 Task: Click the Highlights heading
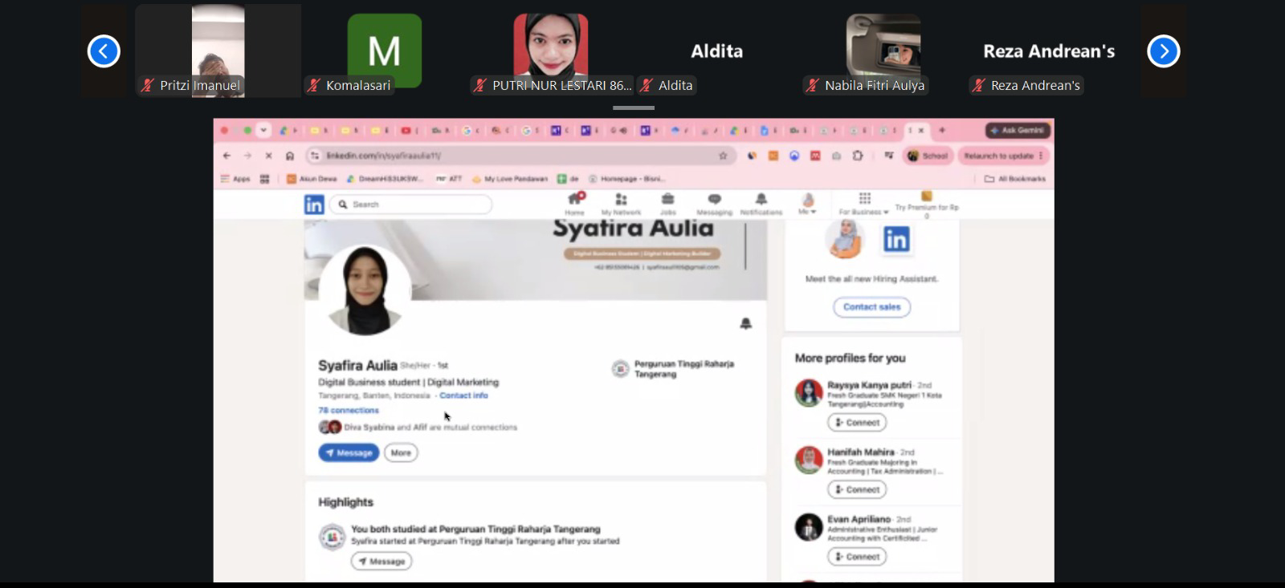pos(346,502)
